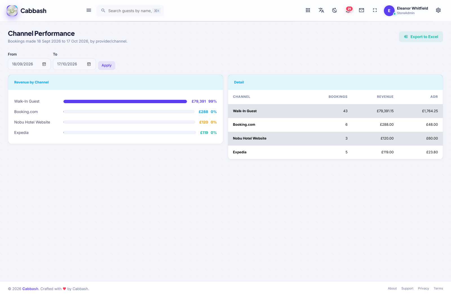Image resolution: width=451 pixels, height=296 pixels.
Task: Click the Cabbash logo icon
Action: (12, 11)
